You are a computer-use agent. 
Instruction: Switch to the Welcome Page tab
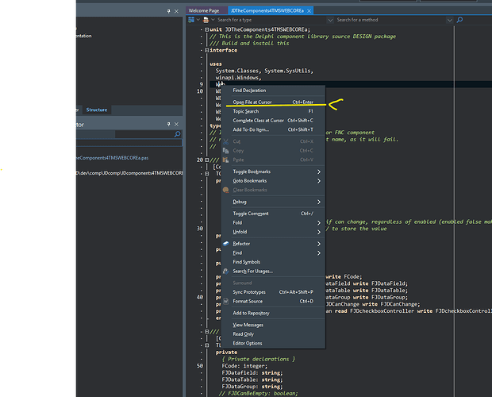click(x=203, y=10)
